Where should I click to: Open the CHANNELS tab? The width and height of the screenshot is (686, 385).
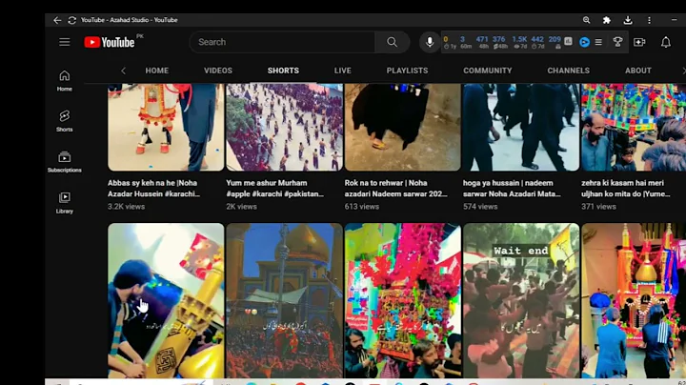pos(568,71)
